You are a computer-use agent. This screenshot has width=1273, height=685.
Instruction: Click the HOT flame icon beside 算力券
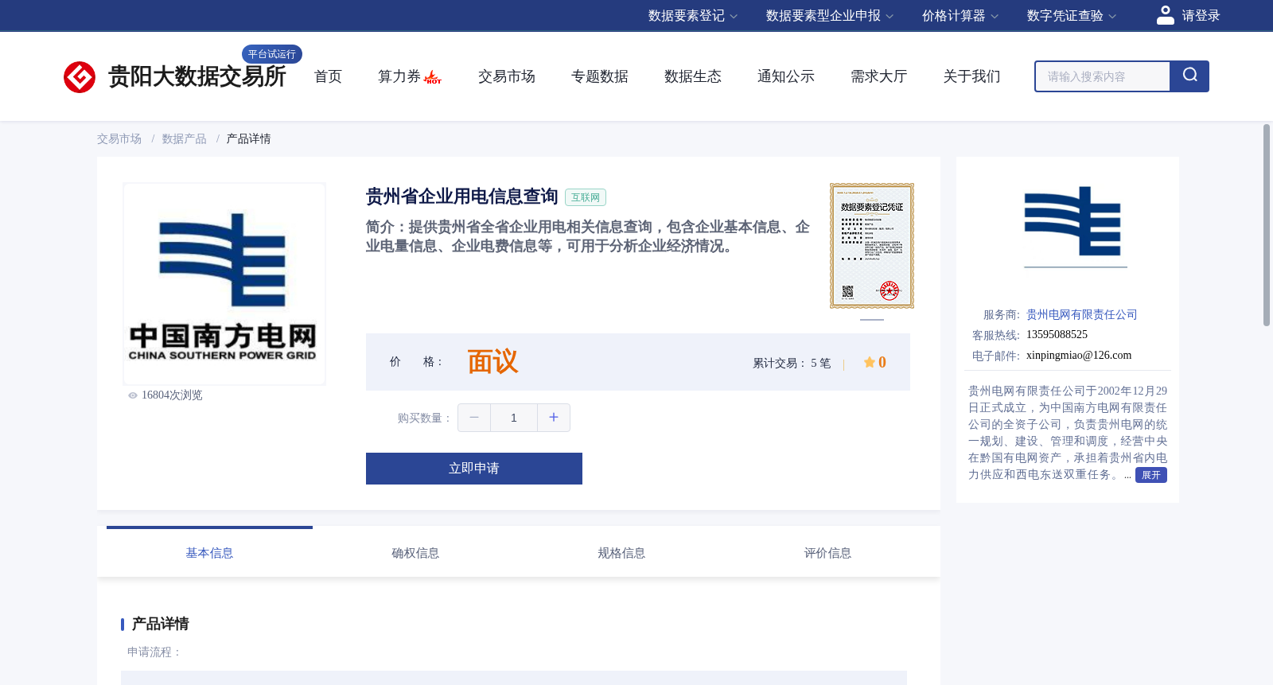(x=433, y=77)
